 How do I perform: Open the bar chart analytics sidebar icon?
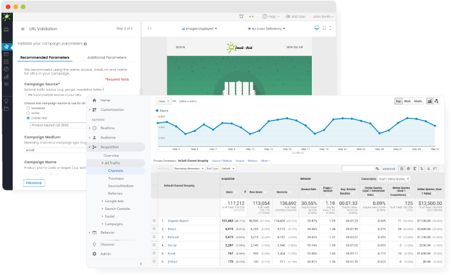click(x=6, y=77)
